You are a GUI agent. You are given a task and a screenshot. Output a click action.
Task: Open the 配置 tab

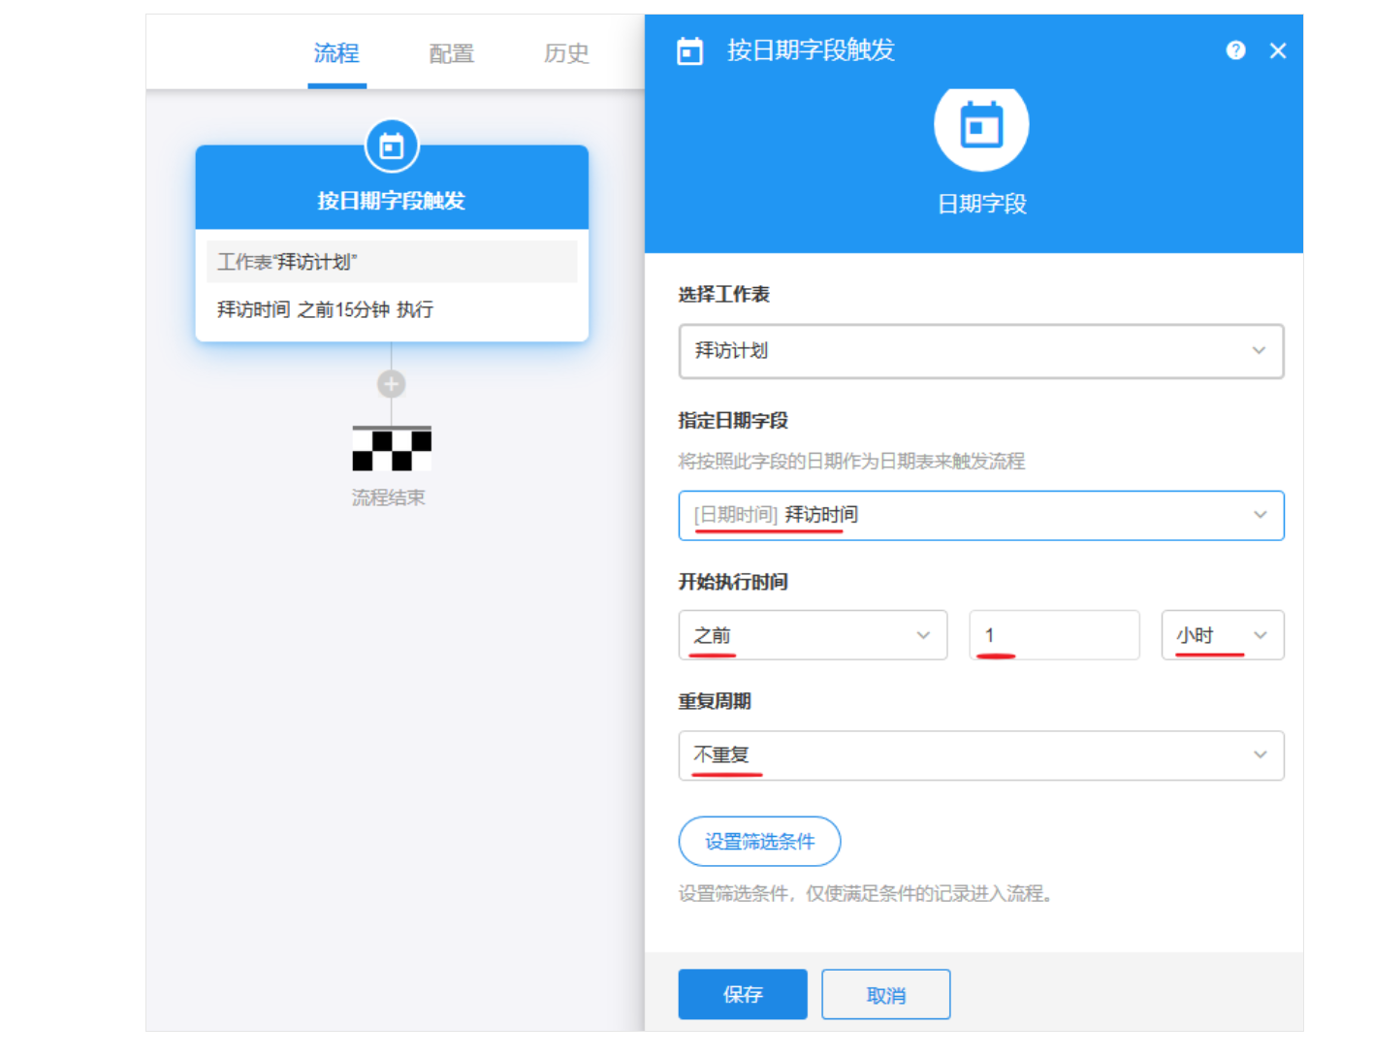click(x=451, y=53)
